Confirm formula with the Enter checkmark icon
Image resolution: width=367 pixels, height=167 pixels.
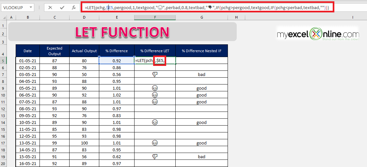point(62,8)
